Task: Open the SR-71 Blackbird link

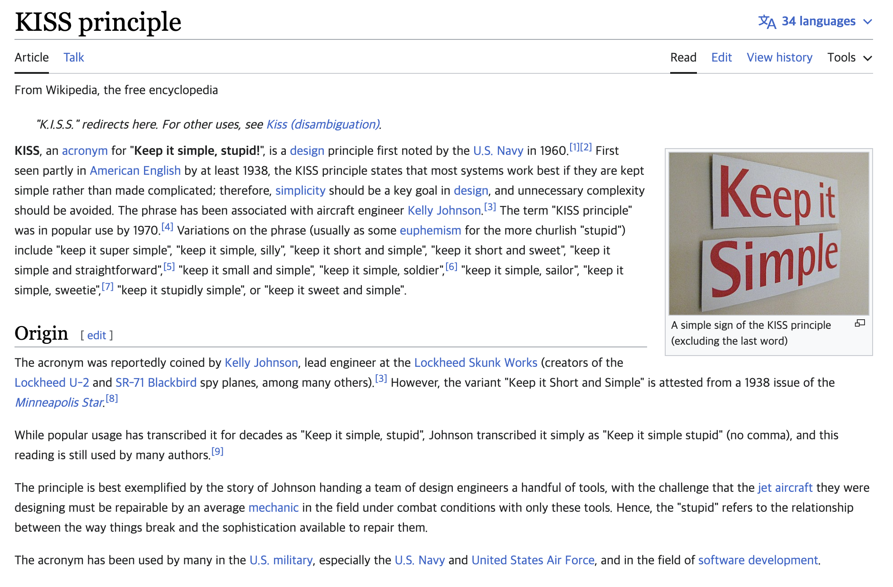Action: [156, 383]
